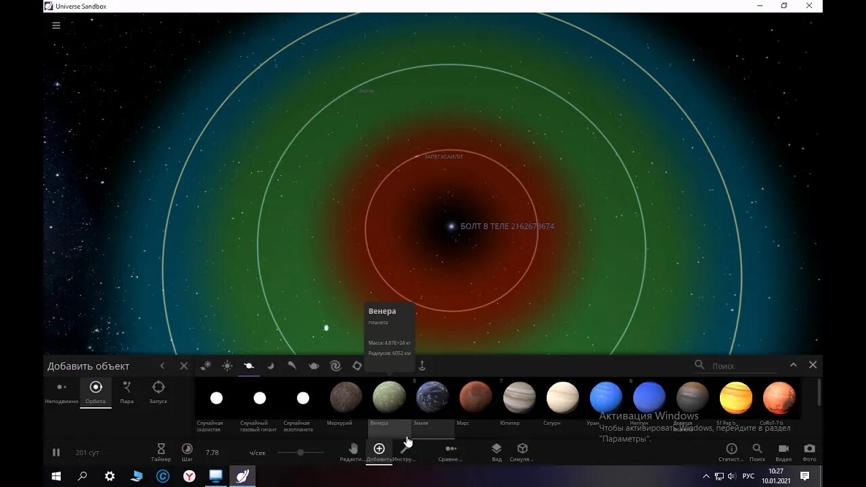Screen dimensions: 866x487
Task: Close the object browser with right X
Action: click(x=813, y=365)
